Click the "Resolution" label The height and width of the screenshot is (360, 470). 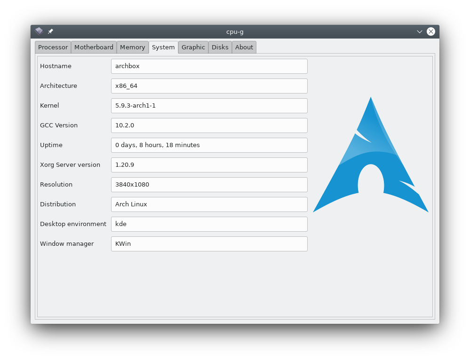(x=56, y=185)
